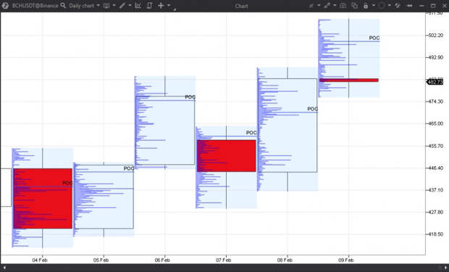Open the indicators chart icon
The height and width of the screenshot is (272, 449).
138,6
